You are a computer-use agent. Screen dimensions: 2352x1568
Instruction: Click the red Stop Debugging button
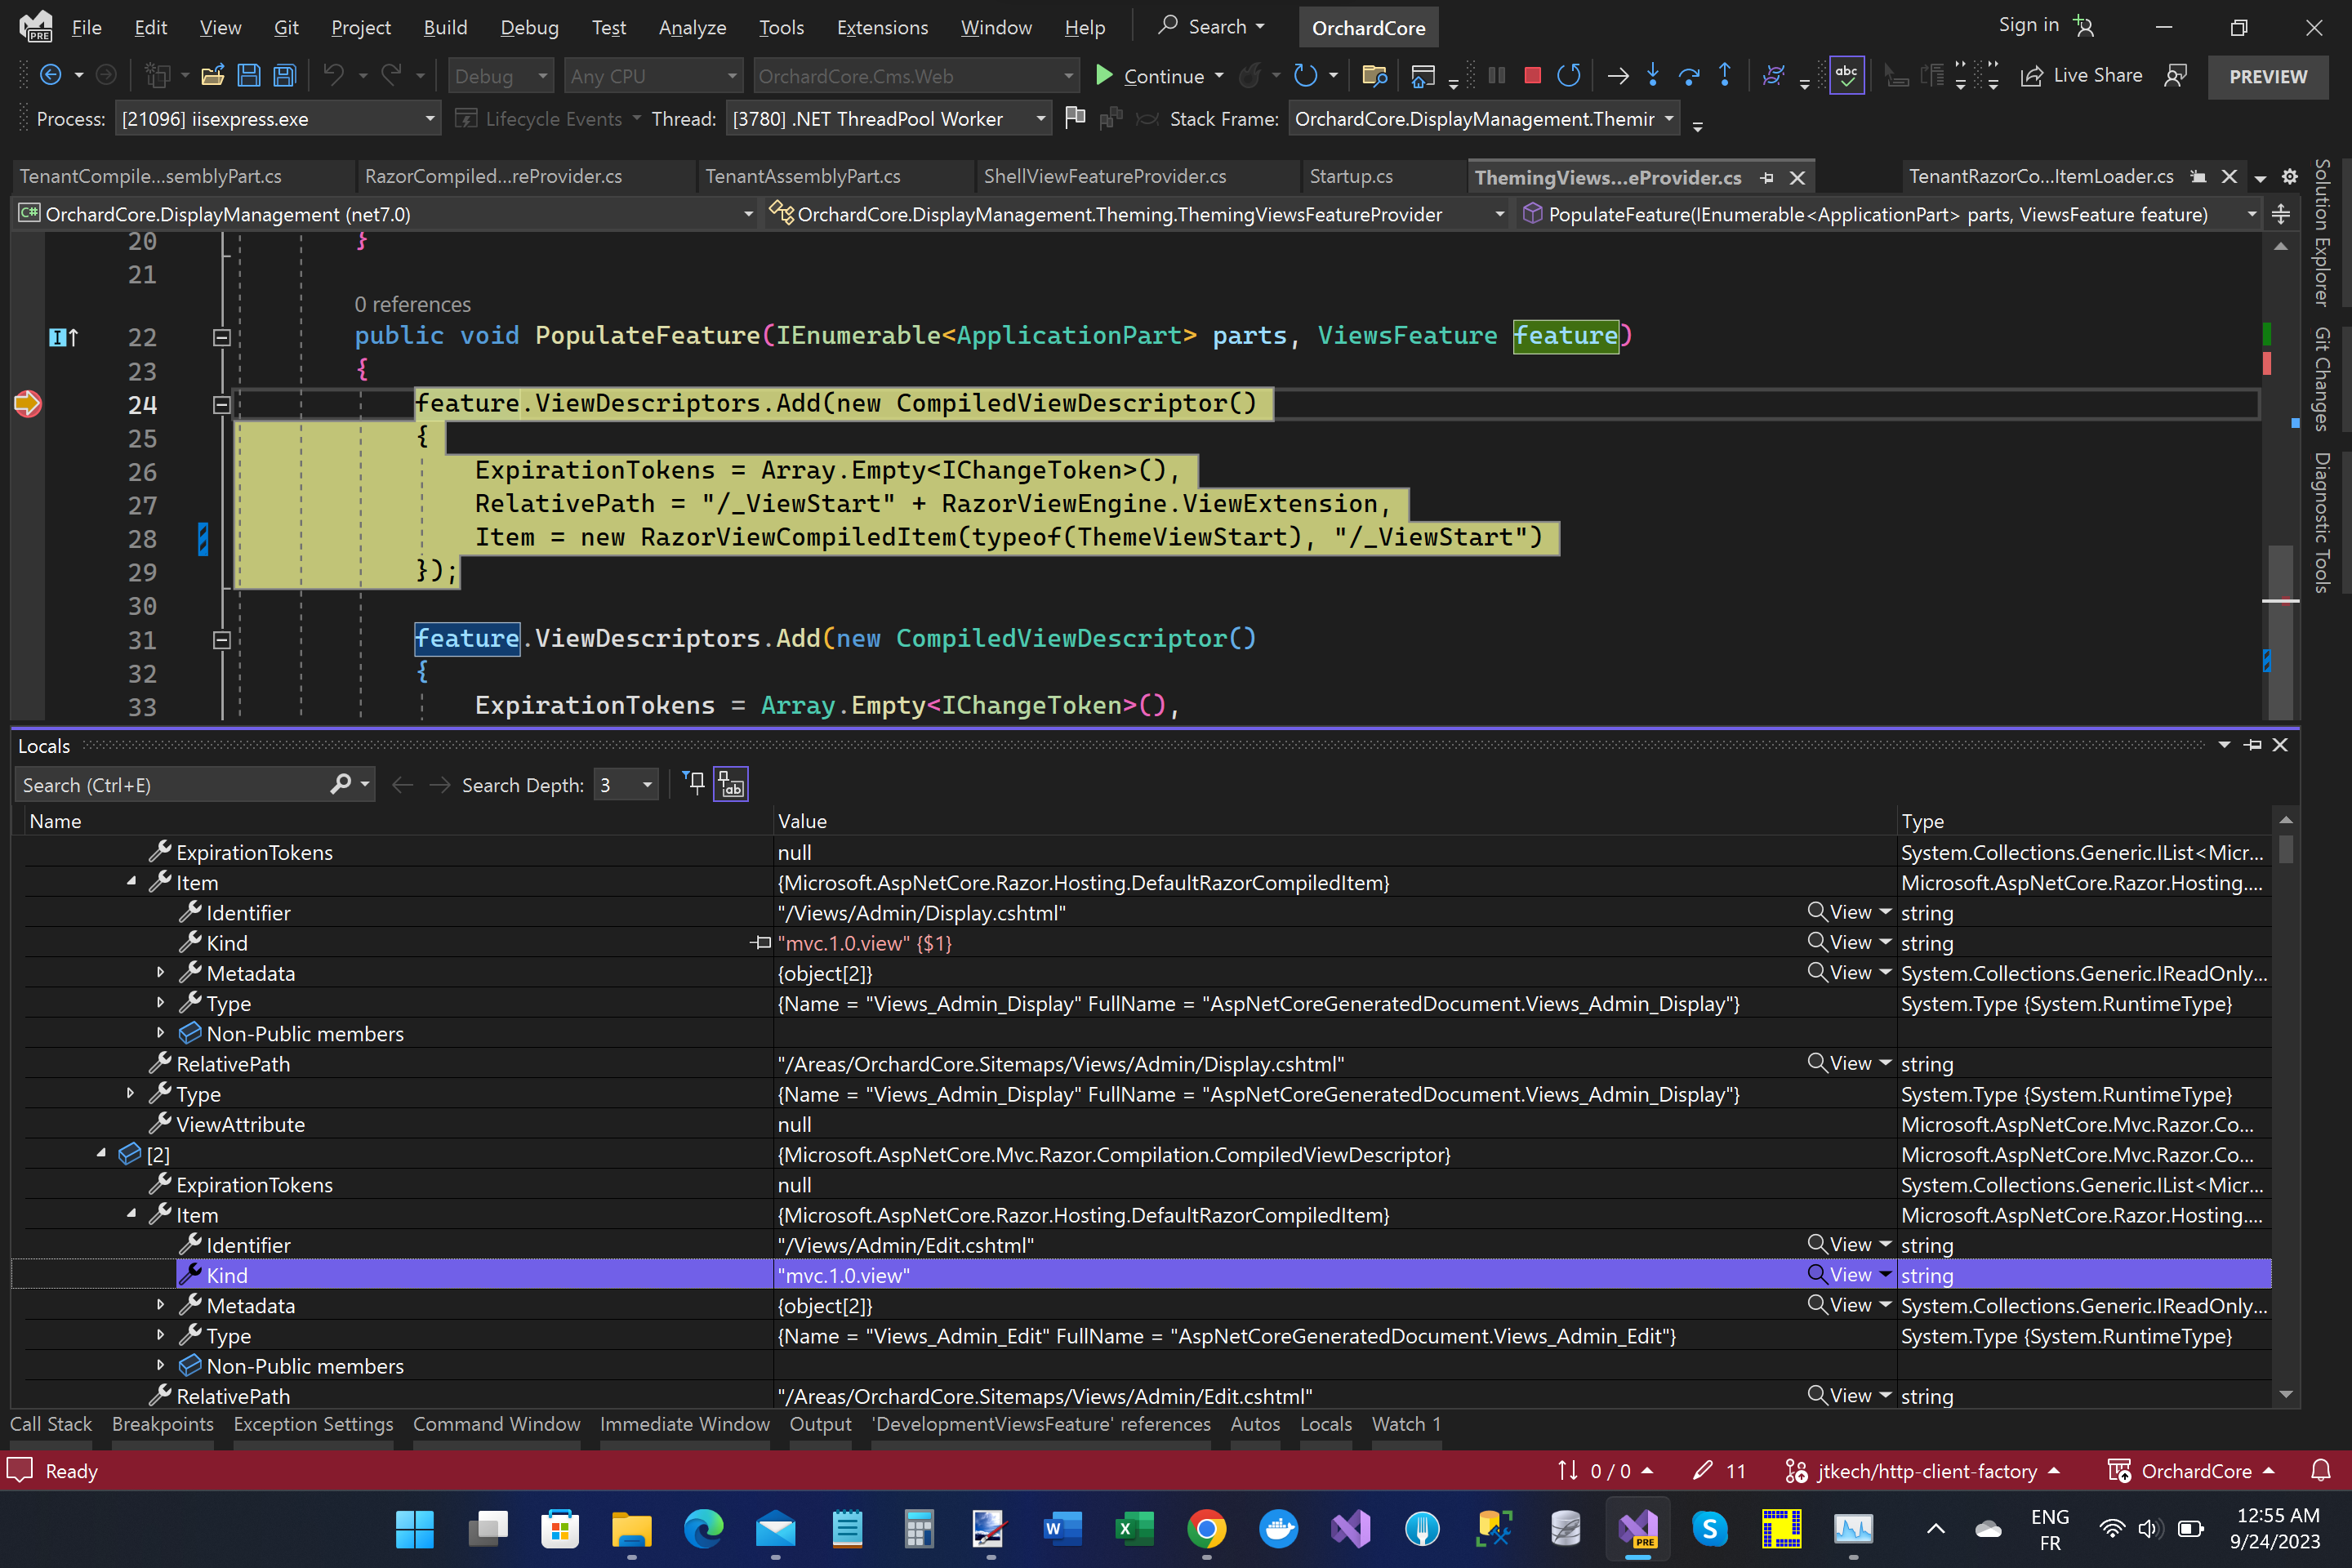click(x=1531, y=76)
